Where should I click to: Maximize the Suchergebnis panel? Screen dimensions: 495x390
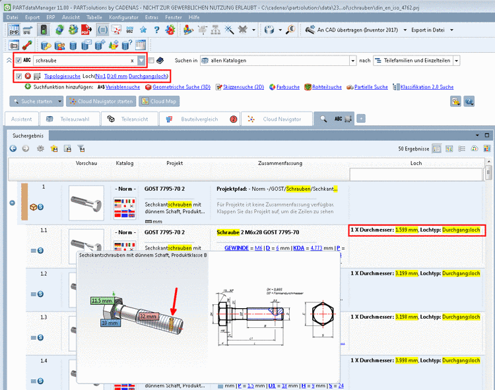pos(487,135)
